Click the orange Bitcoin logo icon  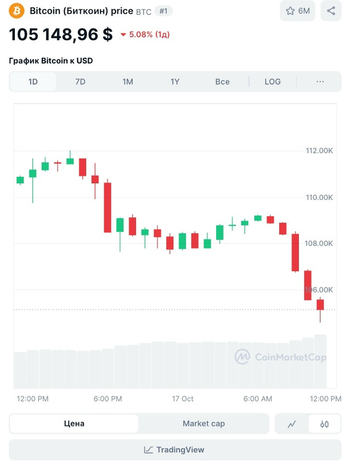click(17, 10)
